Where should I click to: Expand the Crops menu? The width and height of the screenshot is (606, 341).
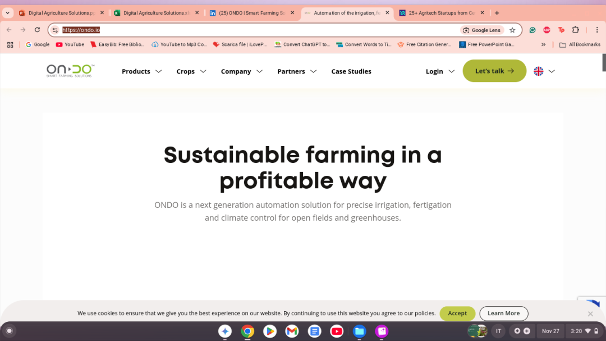coord(191,71)
